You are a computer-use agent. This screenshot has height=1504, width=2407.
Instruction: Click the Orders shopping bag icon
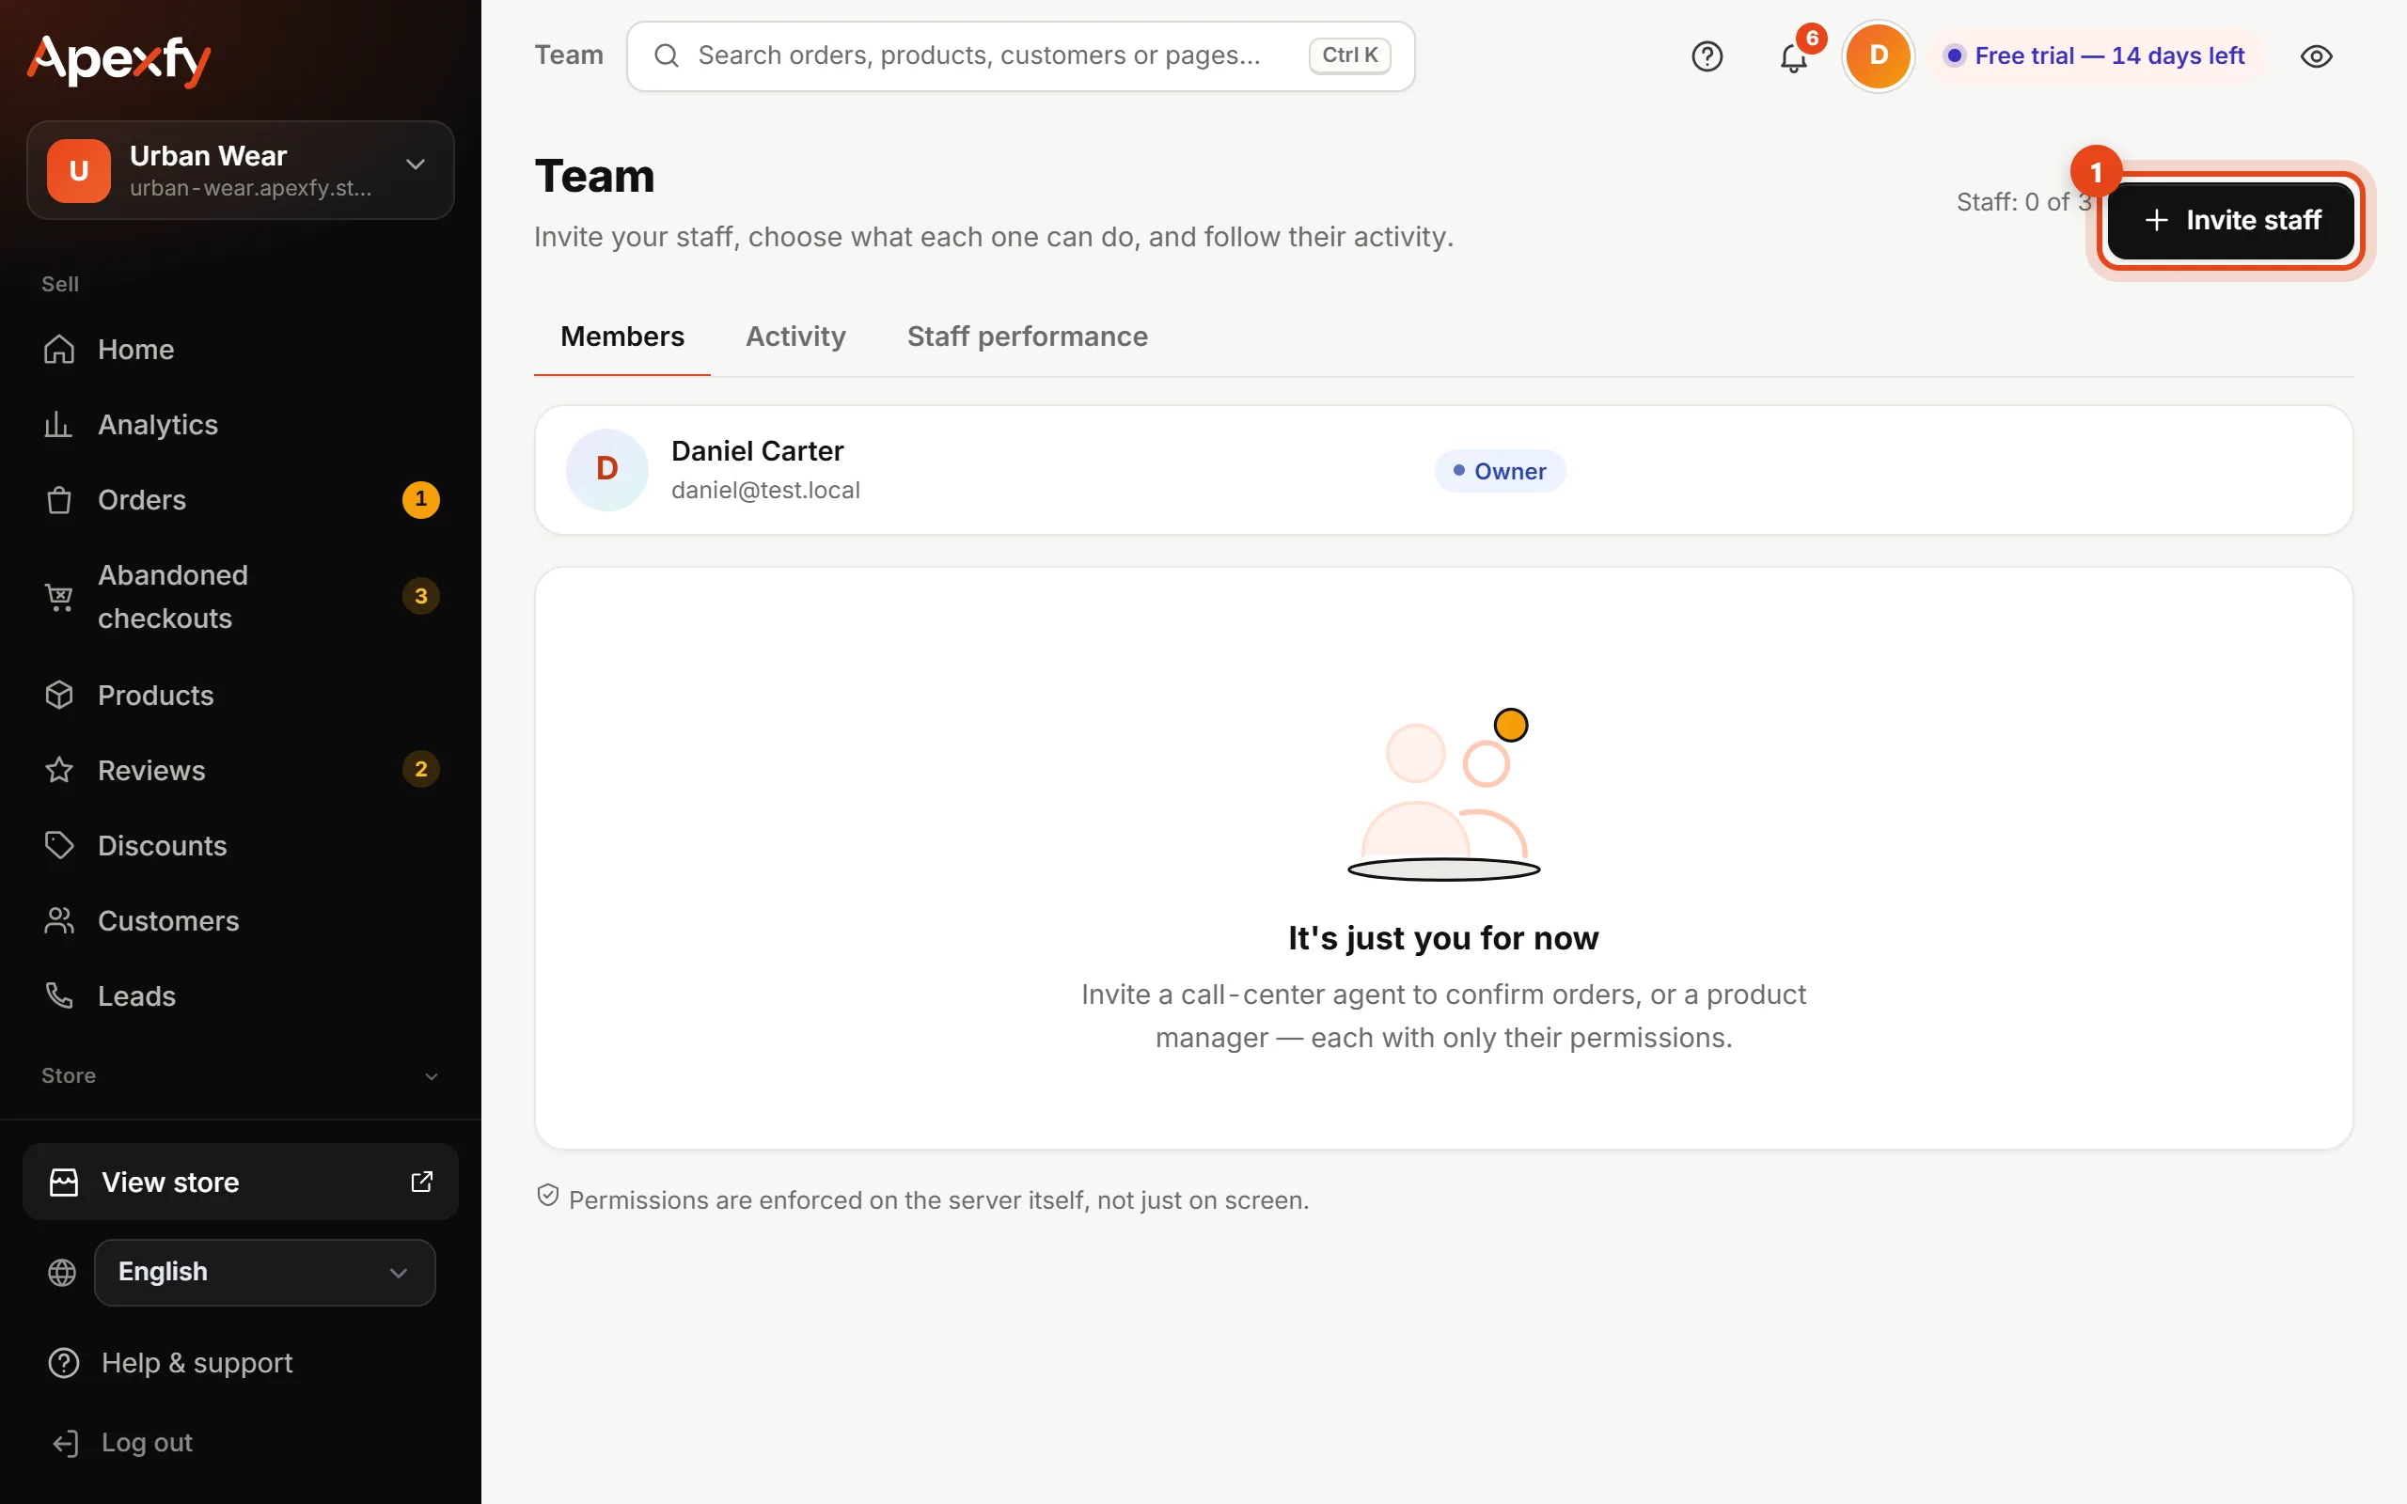coord(58,499)
